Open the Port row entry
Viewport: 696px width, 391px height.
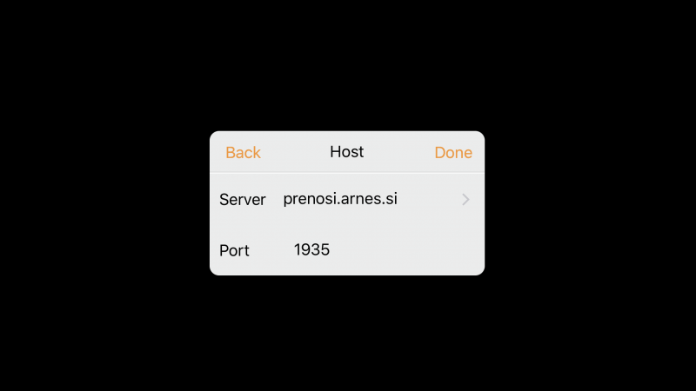pyautogui.click(x=347, y=250)
